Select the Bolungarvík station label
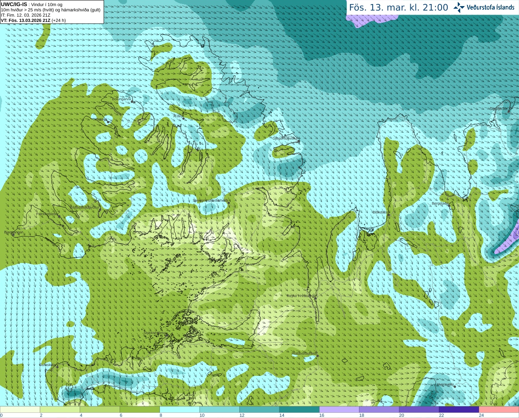This screenshot has width=519, height=418. (x=122, y=99)
